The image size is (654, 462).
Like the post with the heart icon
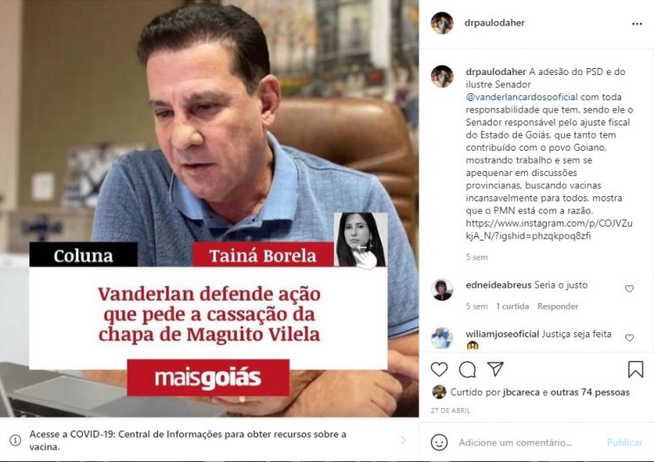coord(439,369)
